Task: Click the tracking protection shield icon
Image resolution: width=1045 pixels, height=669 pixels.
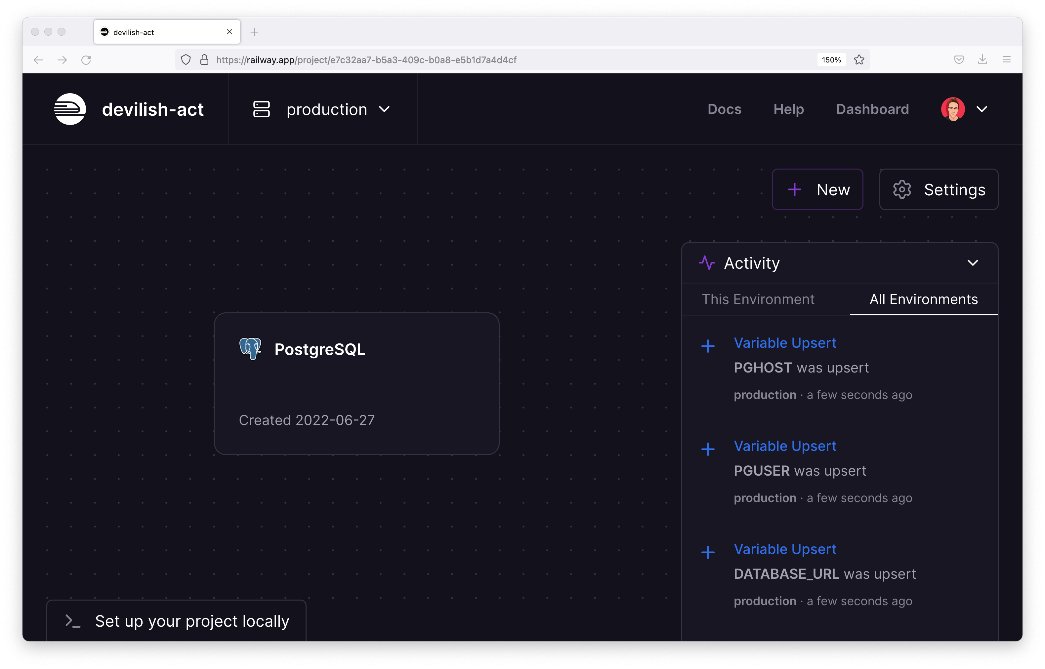Action: click(186, 60)
